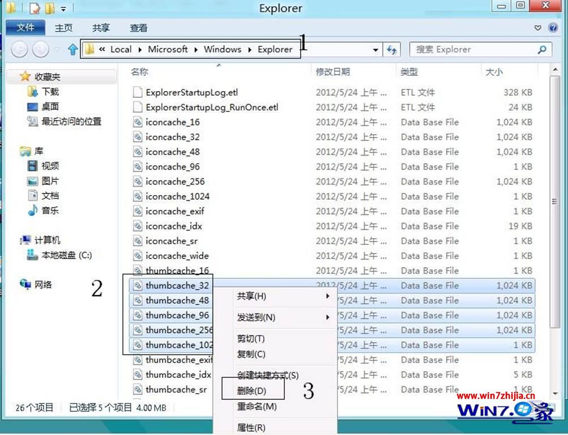This screenshot has height=435, width=568.
Task: Click the Back navigation arrow button
Action: tap(19, 49)
